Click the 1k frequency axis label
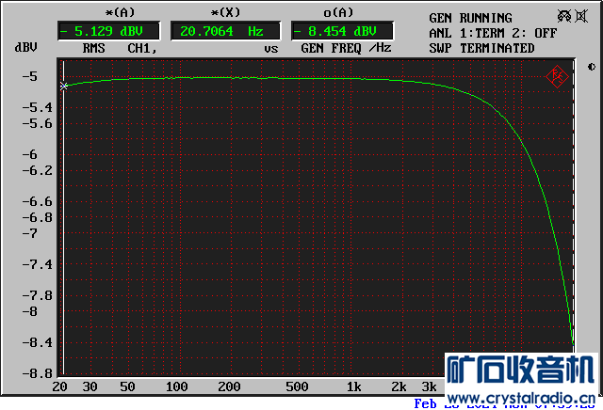The image size is (603, 410). (354, 386)
